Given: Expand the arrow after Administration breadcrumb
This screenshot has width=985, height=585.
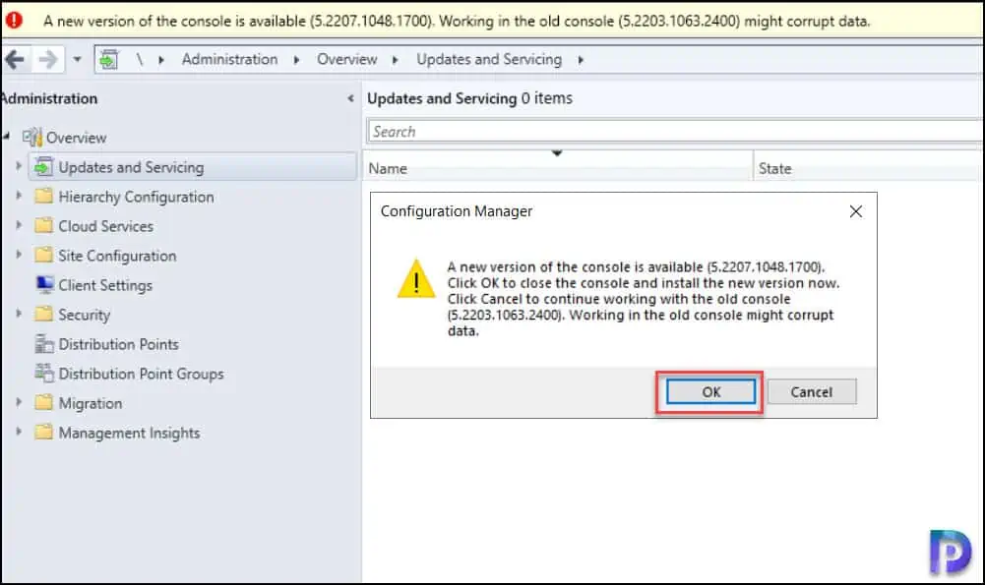Looking at the screenshot, I should pyautogui.click(x=296, y=60).
